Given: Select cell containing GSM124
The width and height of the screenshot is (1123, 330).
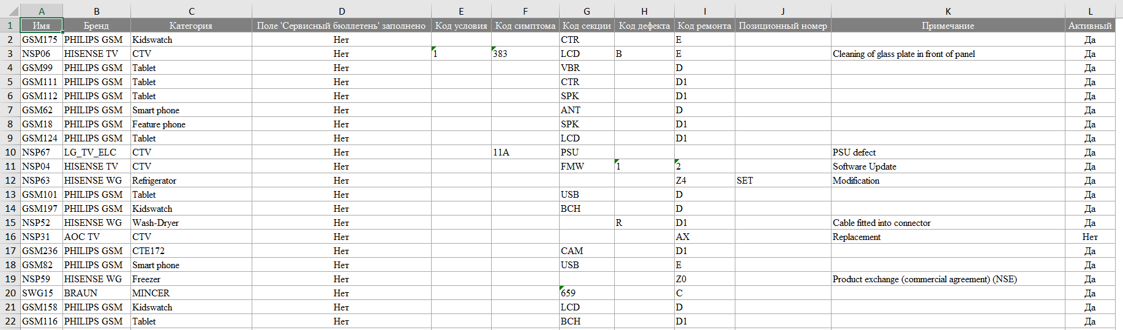Looking at the screenshot, I should tap(42, 138).
